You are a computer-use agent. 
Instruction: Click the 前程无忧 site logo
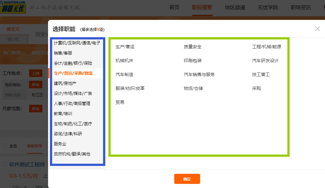[13, 8]
